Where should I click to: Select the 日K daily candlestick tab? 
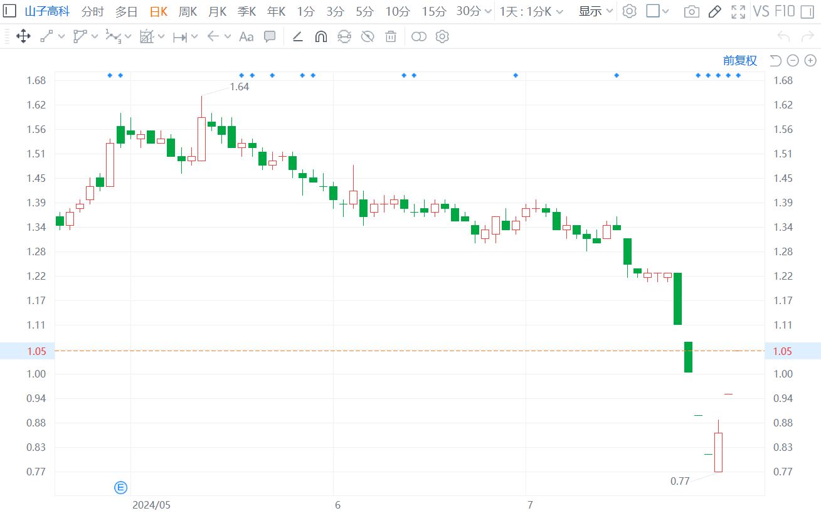[159, 11]
